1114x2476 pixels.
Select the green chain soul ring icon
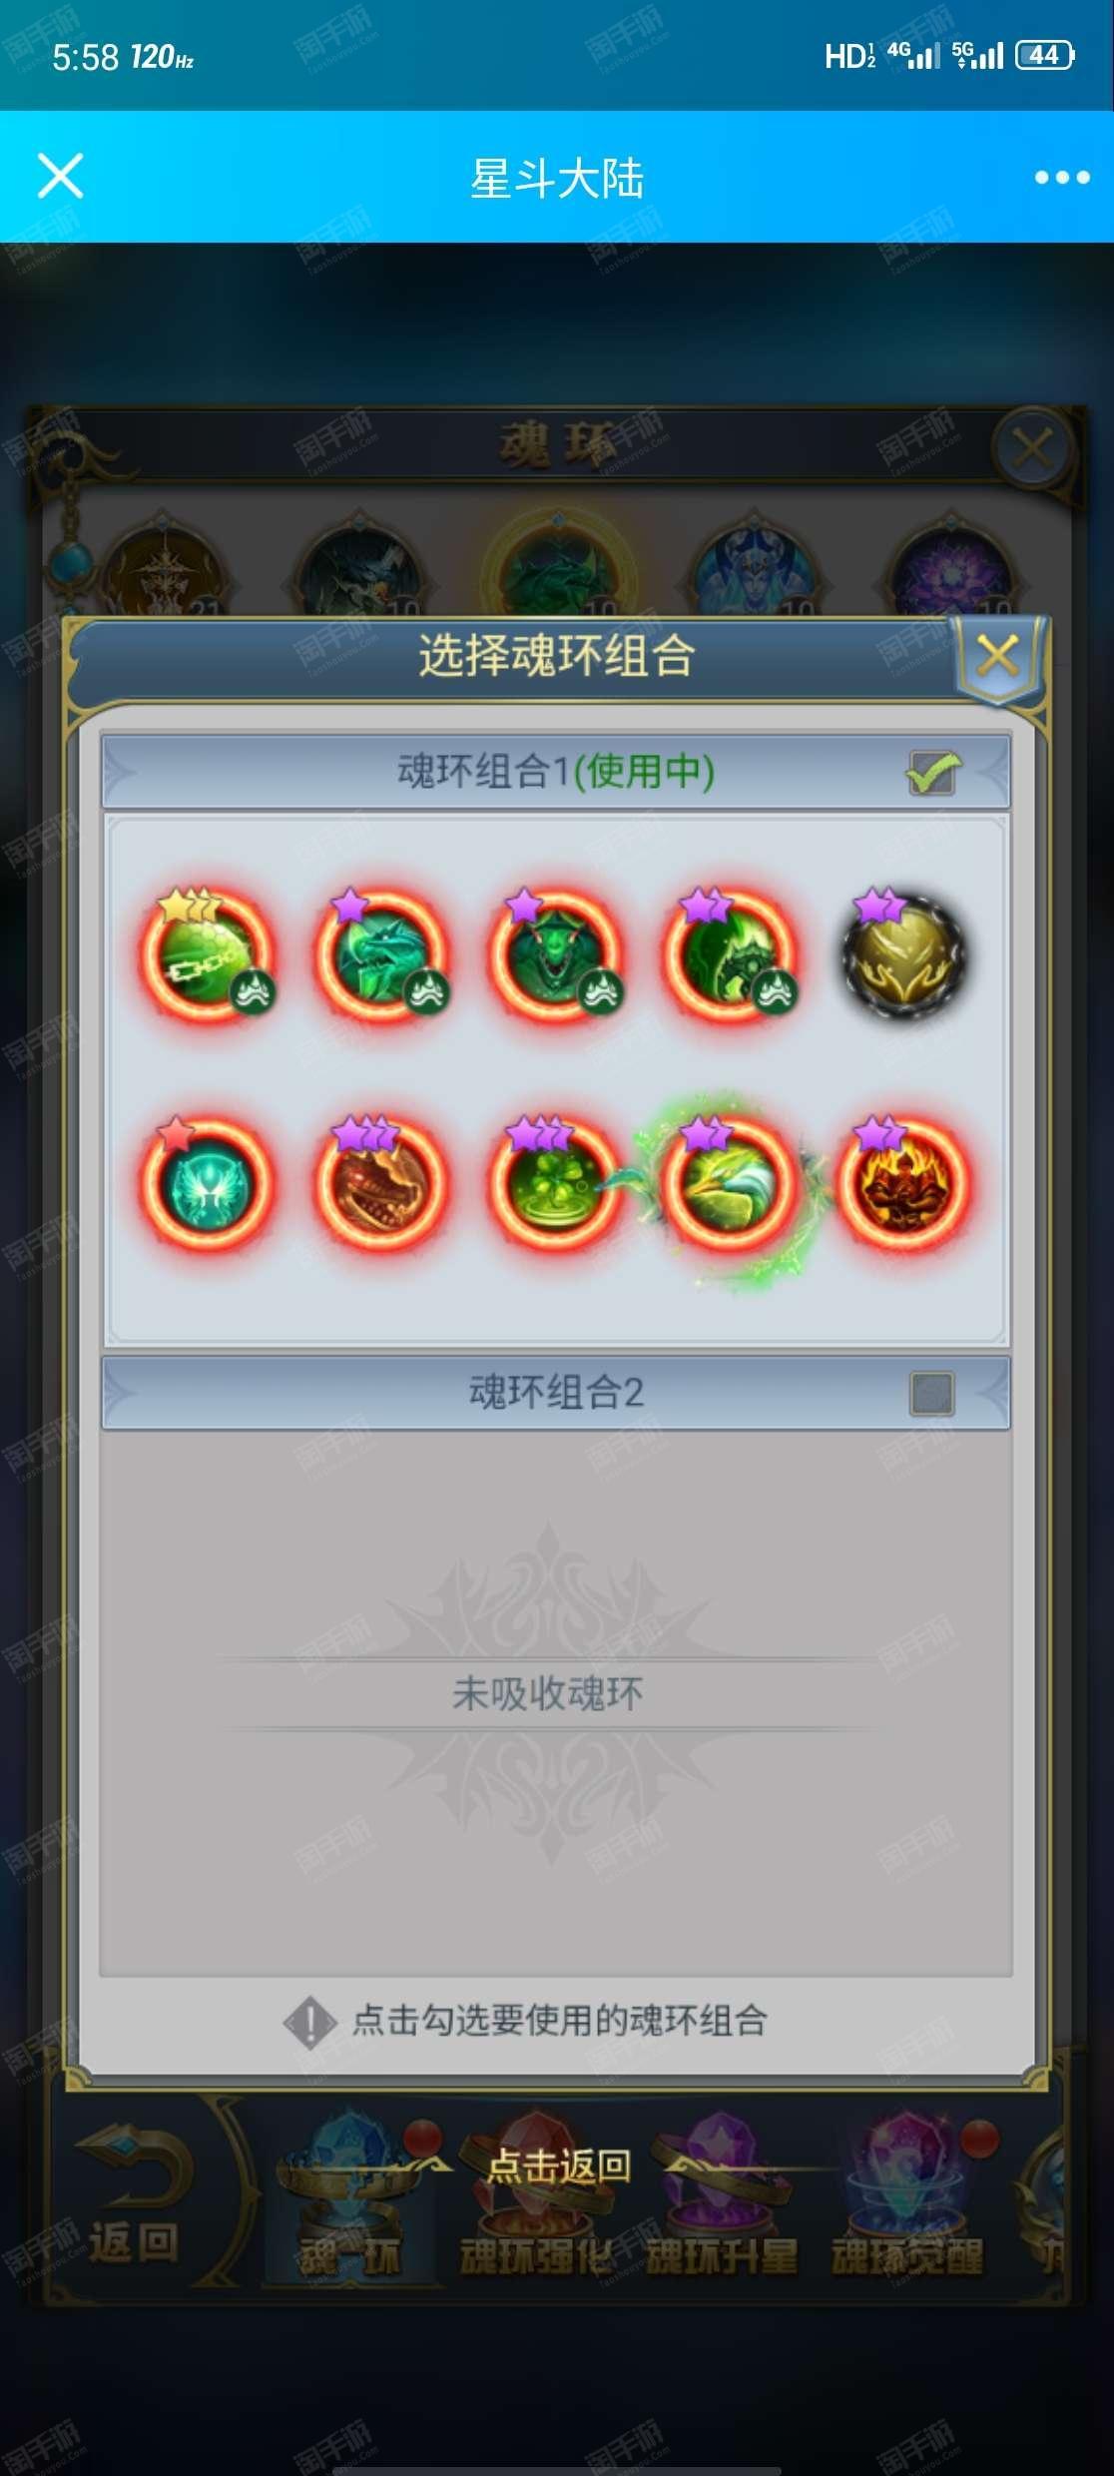(x=207, y=954)
